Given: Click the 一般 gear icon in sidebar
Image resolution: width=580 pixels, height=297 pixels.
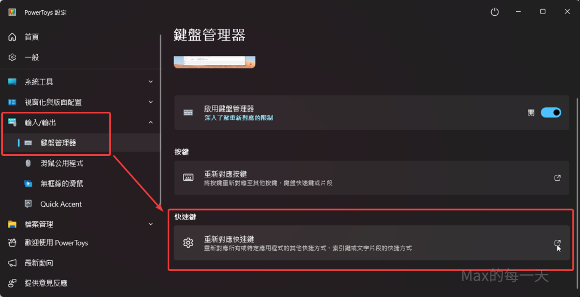Looking at the screenshot, I should tap(12, 58).
